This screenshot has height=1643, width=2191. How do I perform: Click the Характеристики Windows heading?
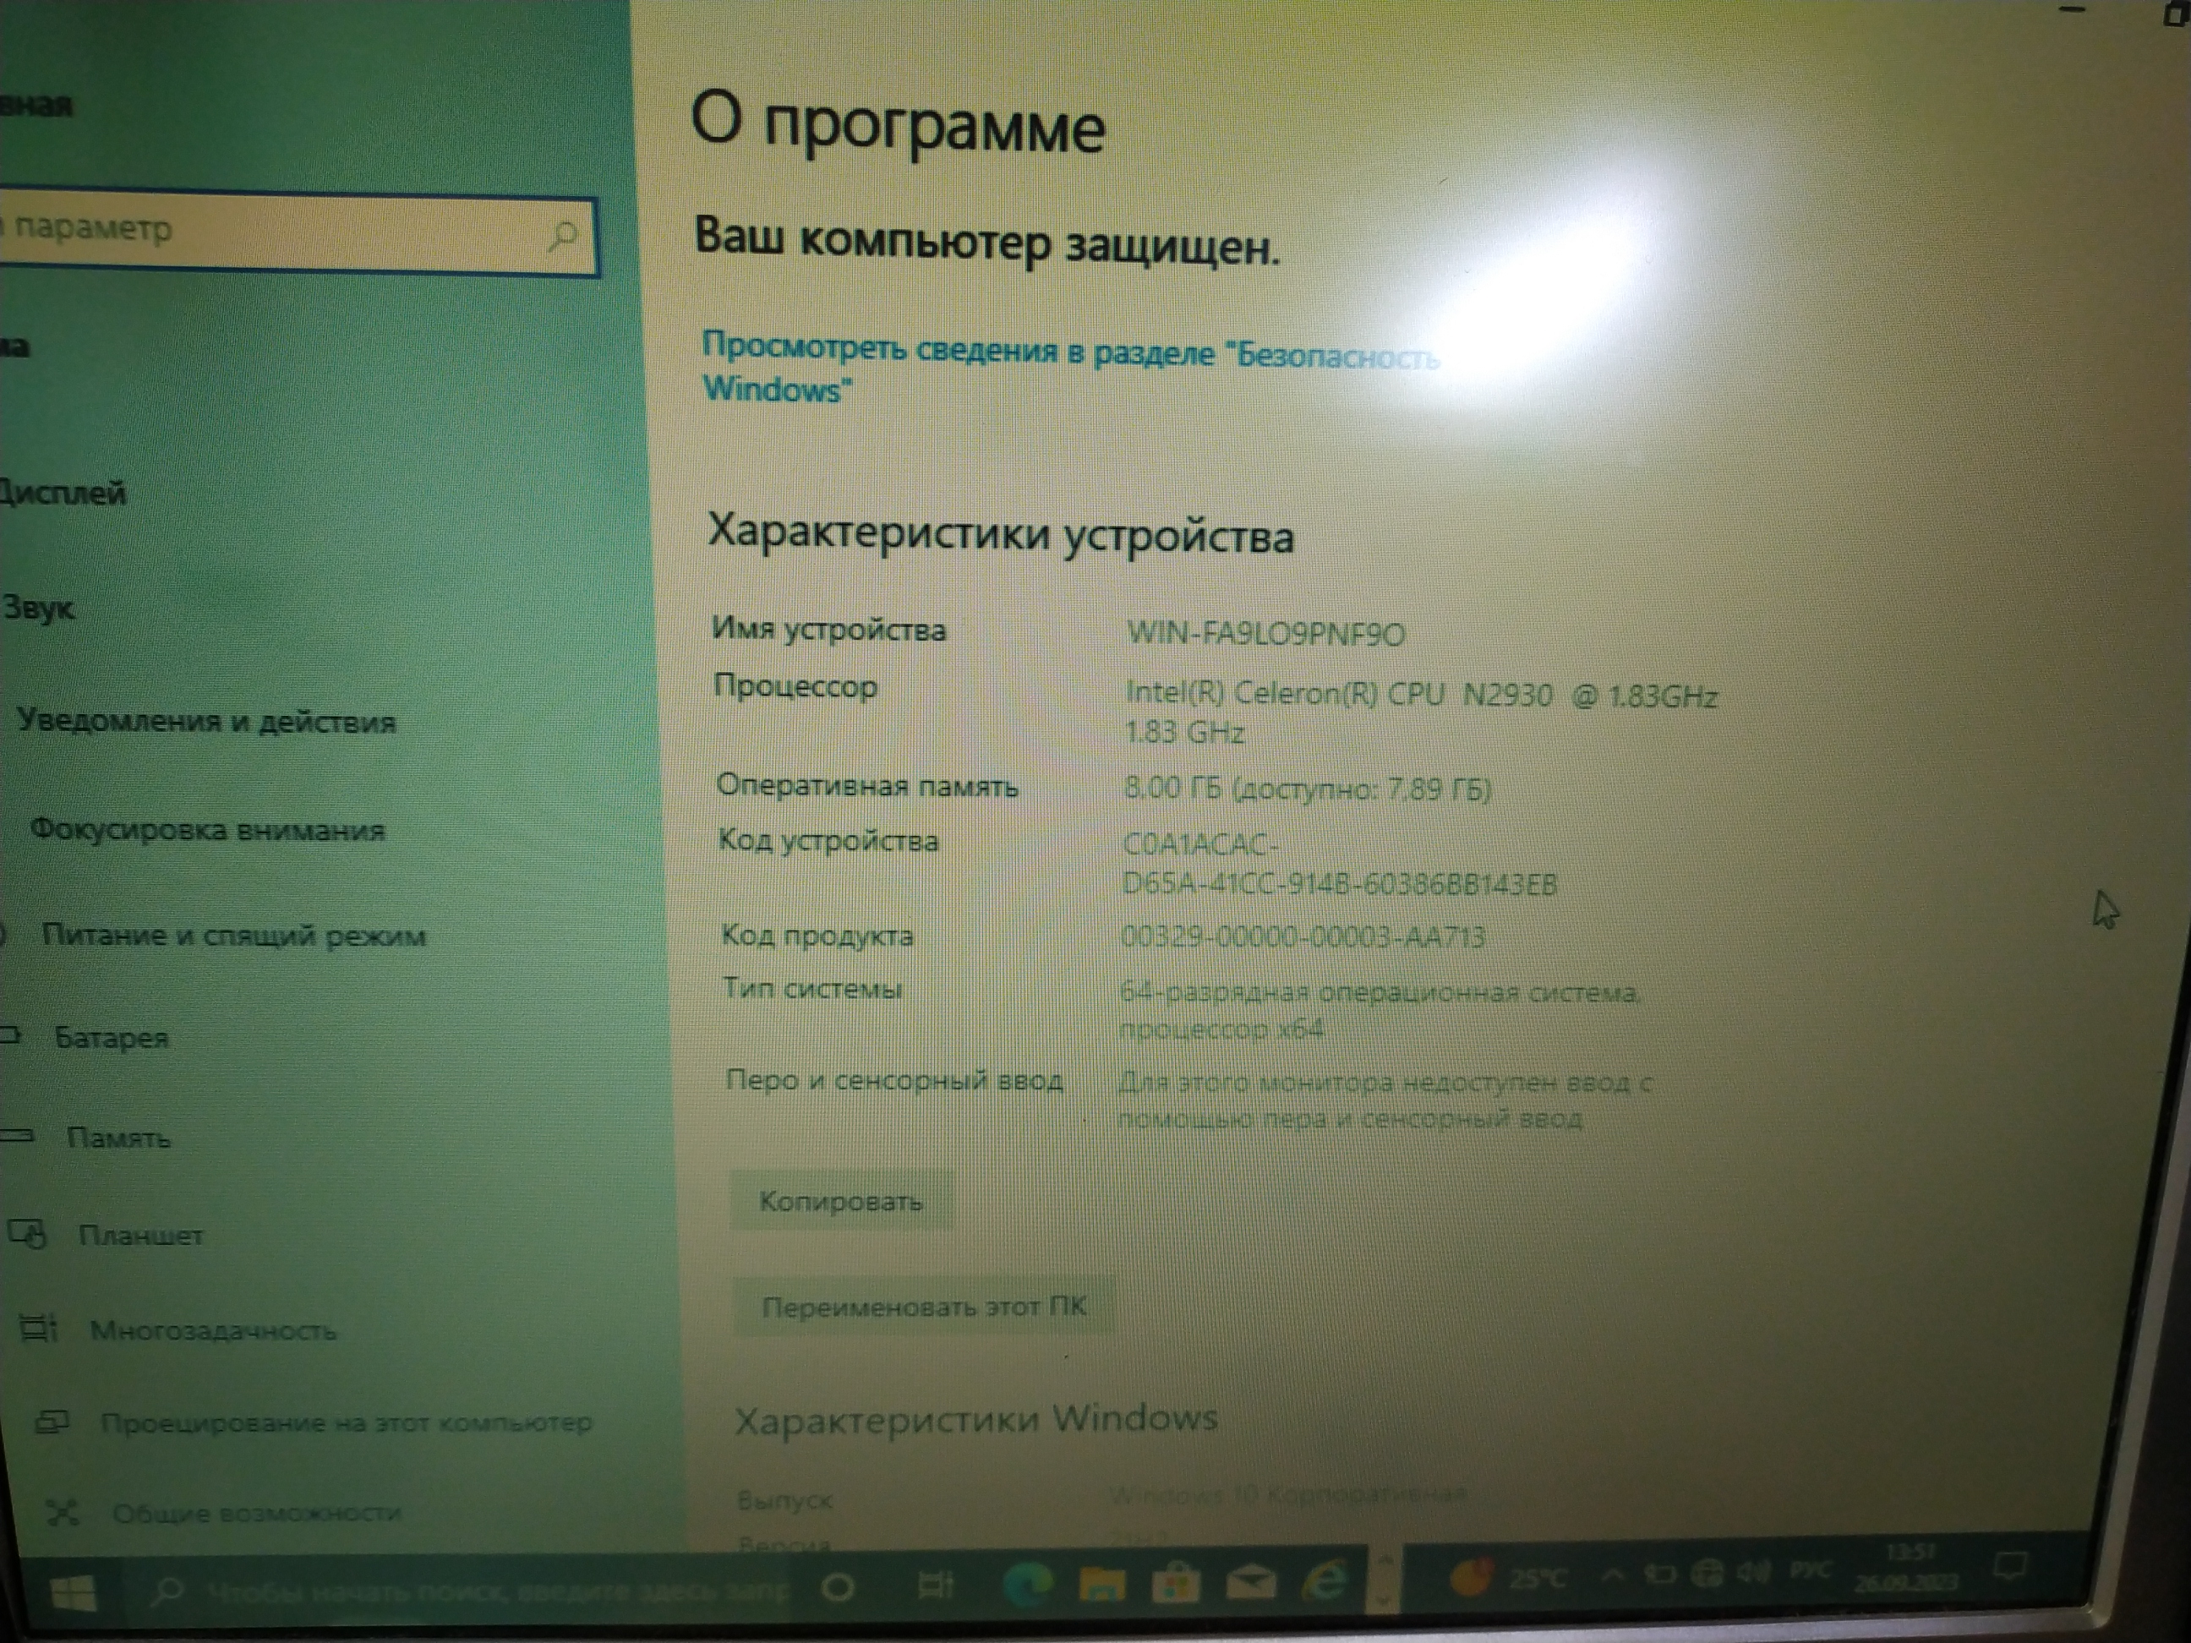click(975, 1419)
